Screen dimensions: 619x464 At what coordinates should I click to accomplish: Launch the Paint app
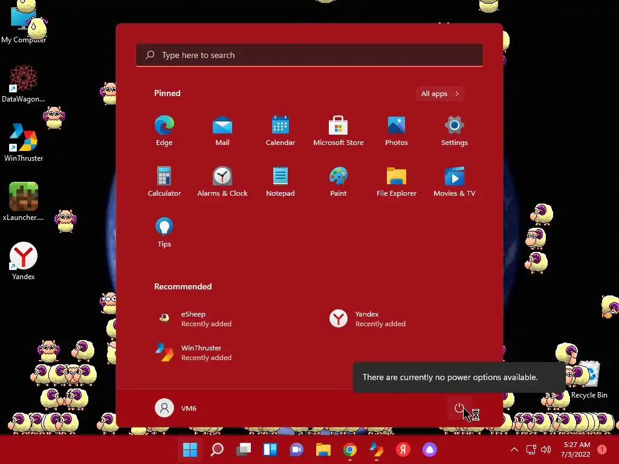(339, 181)
